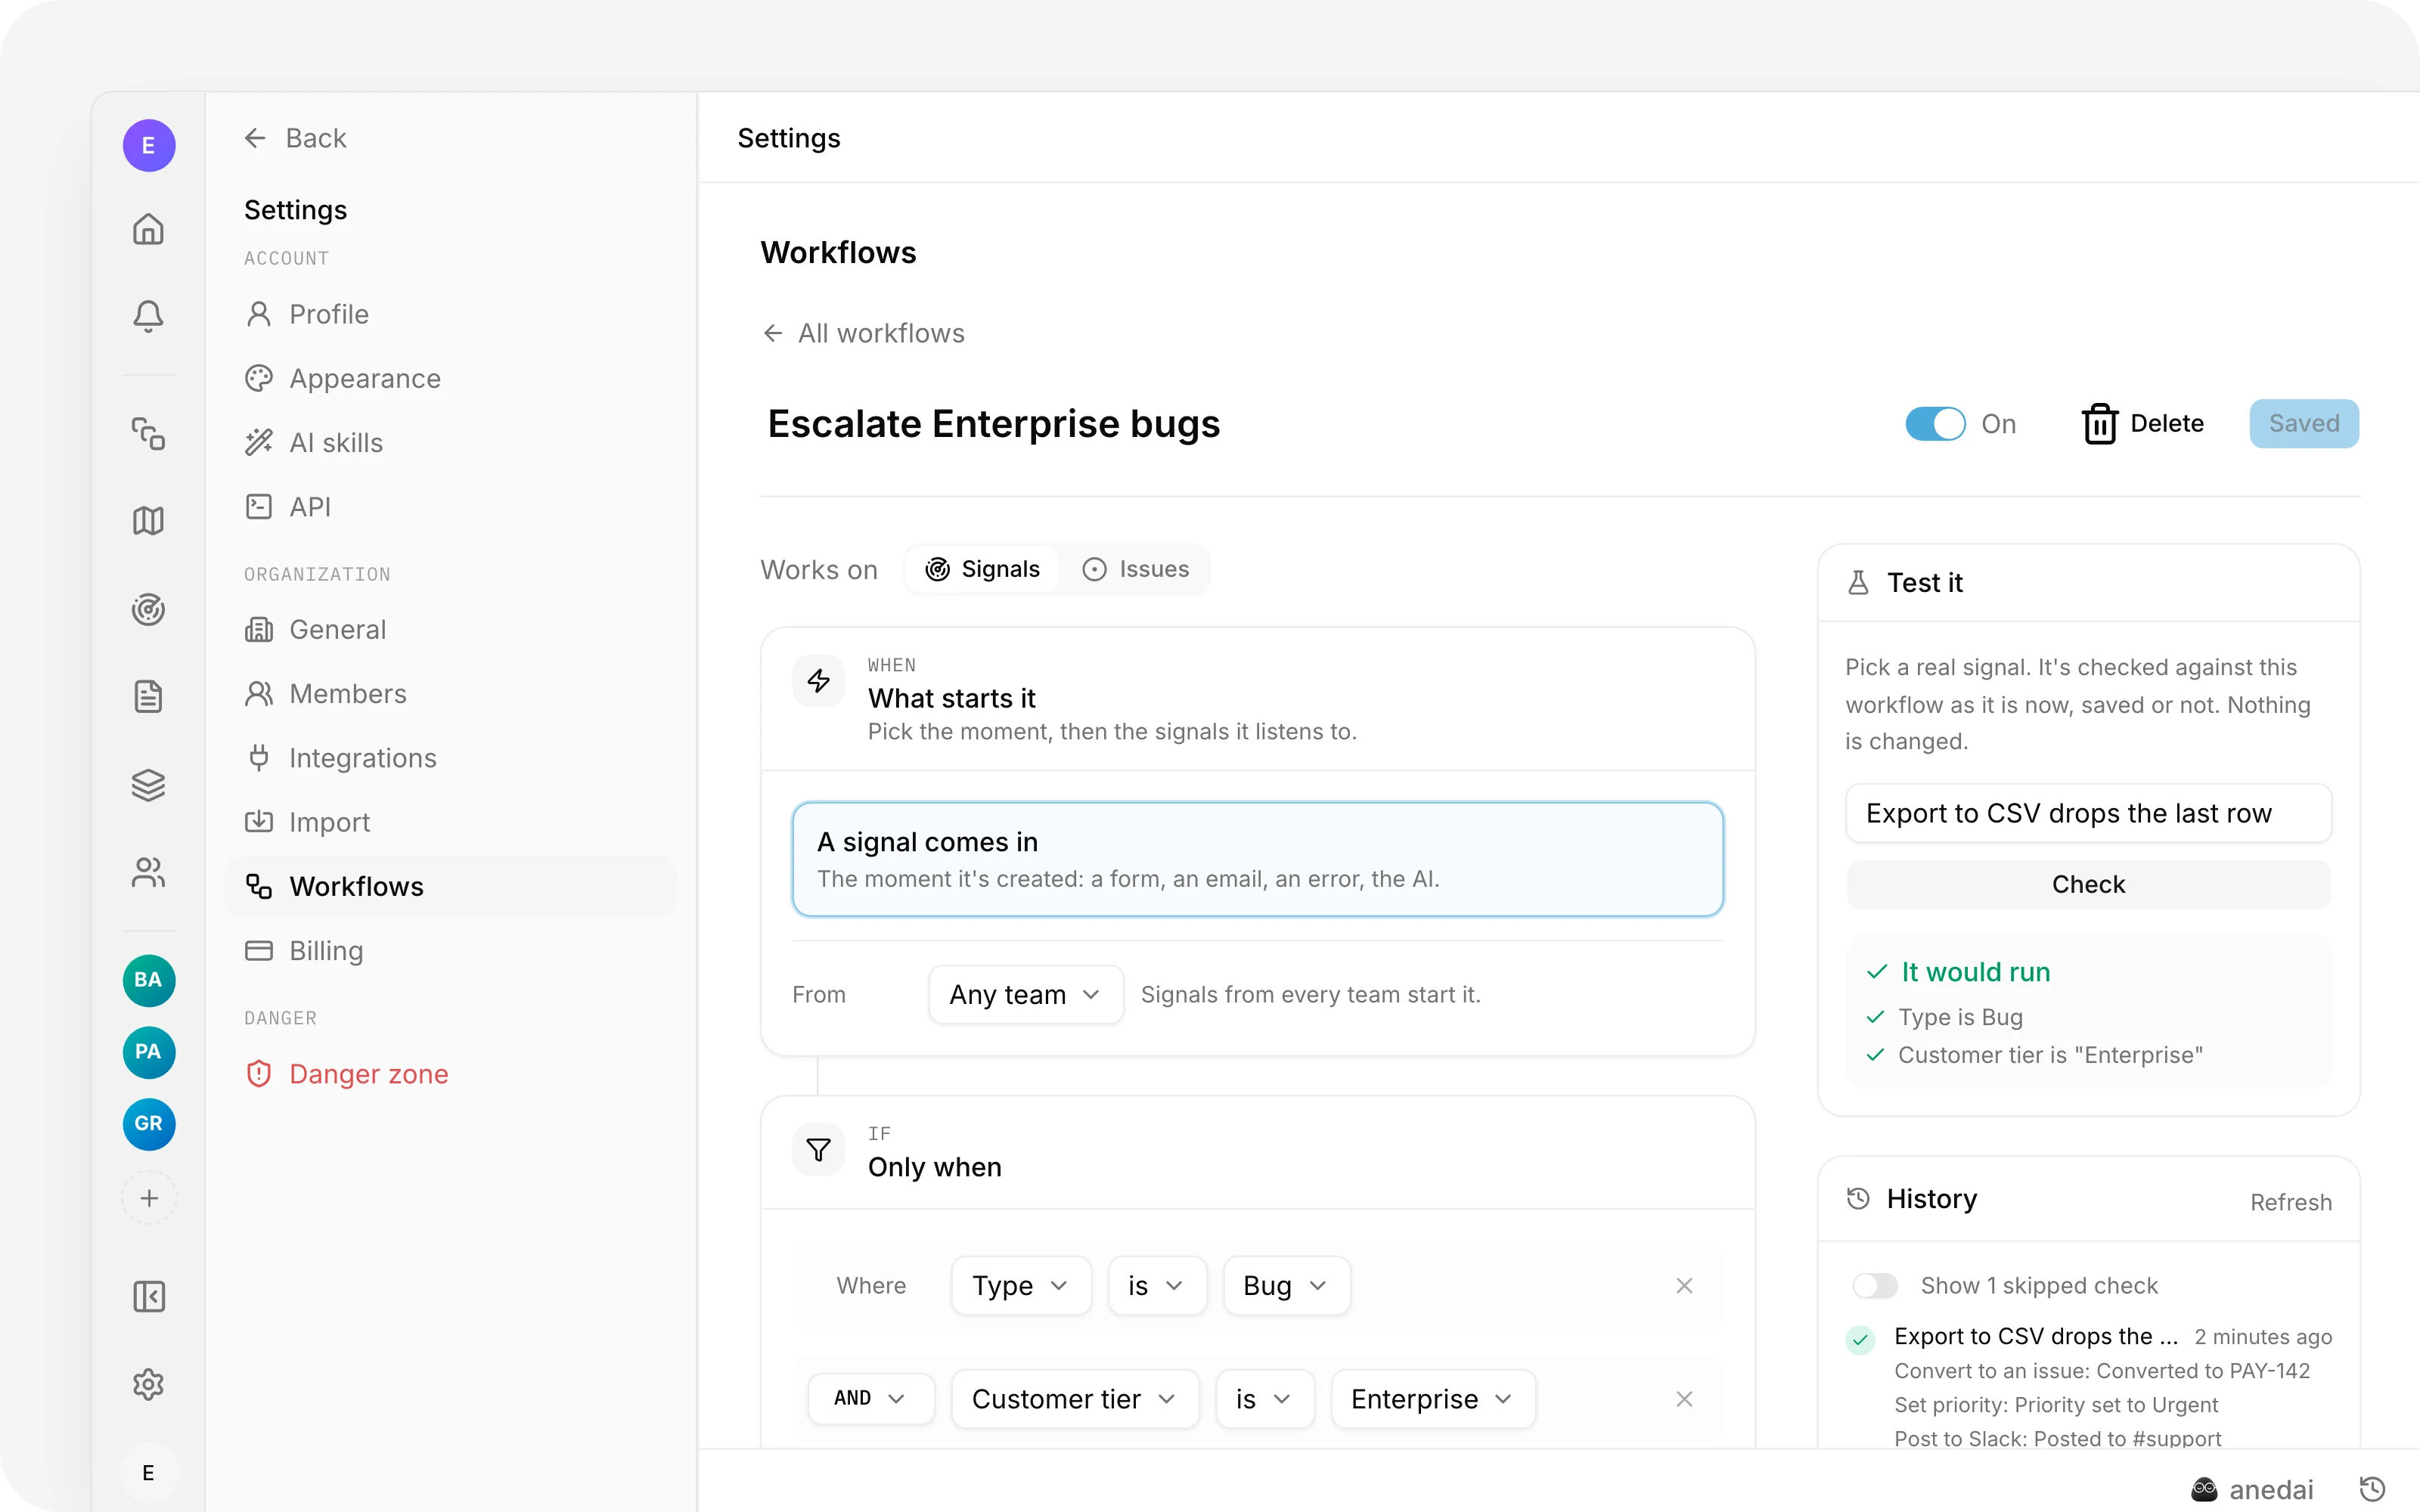Open the Customer tier dropdown

[1074, 1399]
